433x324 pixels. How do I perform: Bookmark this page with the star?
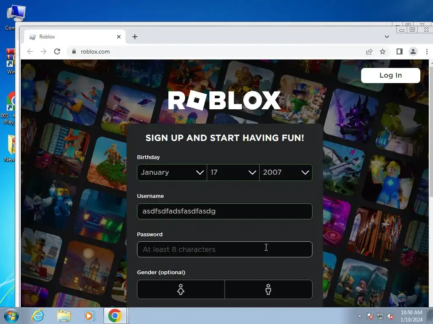tap(382, 51)
